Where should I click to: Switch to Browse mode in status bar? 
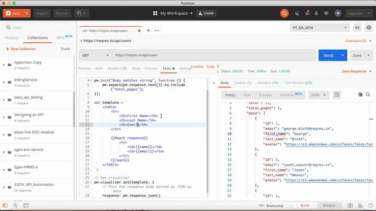pos(329,206)
